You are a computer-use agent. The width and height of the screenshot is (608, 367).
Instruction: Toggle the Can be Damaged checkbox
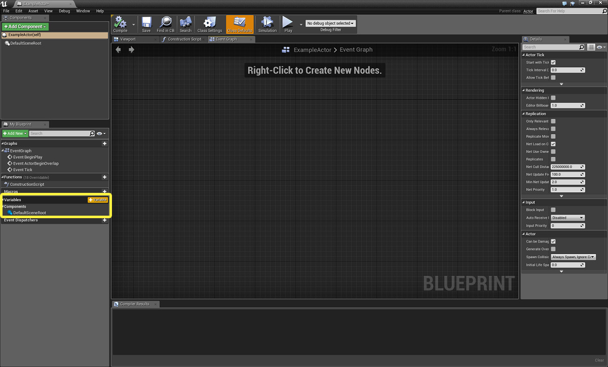(x=553, y=241)
